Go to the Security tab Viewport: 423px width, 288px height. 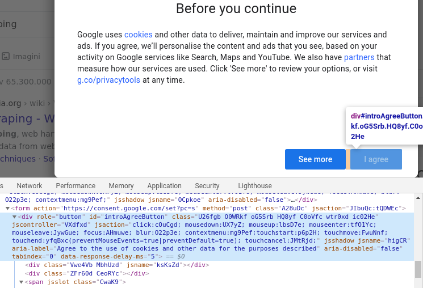(207, 185)
